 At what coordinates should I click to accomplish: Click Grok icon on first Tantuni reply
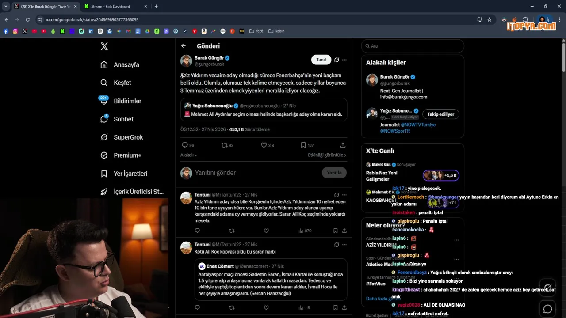pyautogui.click(x=337, y=195)
